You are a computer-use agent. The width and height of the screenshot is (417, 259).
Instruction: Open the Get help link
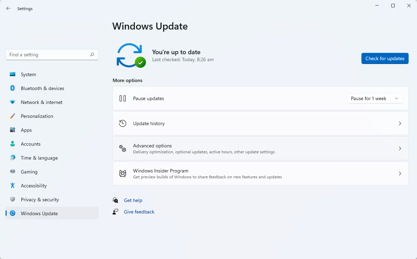click(133, 200)
